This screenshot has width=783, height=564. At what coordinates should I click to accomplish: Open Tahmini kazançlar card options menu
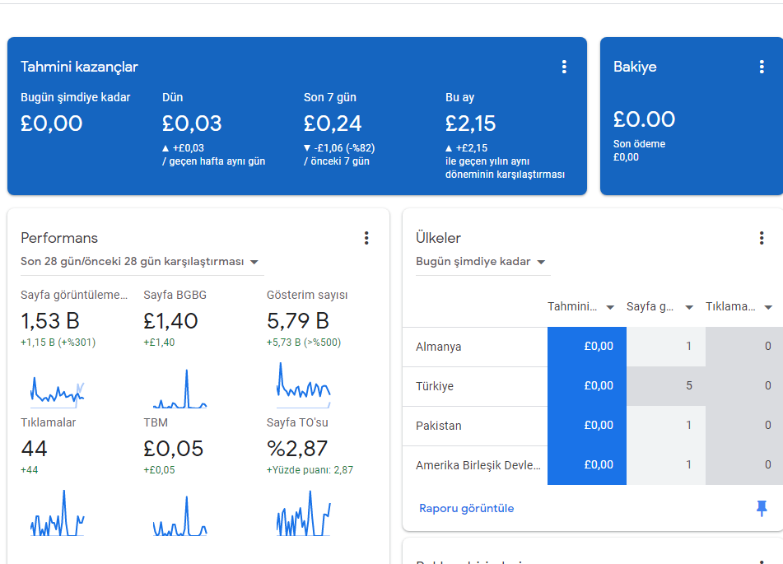(564, 67)
